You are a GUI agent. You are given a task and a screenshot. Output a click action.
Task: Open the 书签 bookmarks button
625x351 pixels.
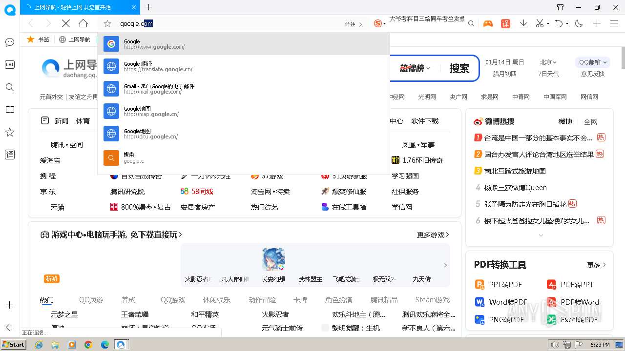coord(39,39)
